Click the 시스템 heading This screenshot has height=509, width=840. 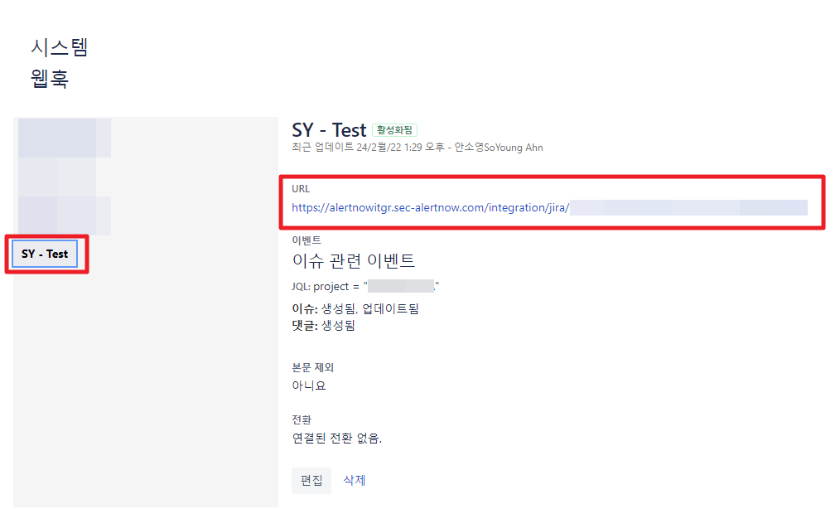pyautogui.click(x=59, y=47)
